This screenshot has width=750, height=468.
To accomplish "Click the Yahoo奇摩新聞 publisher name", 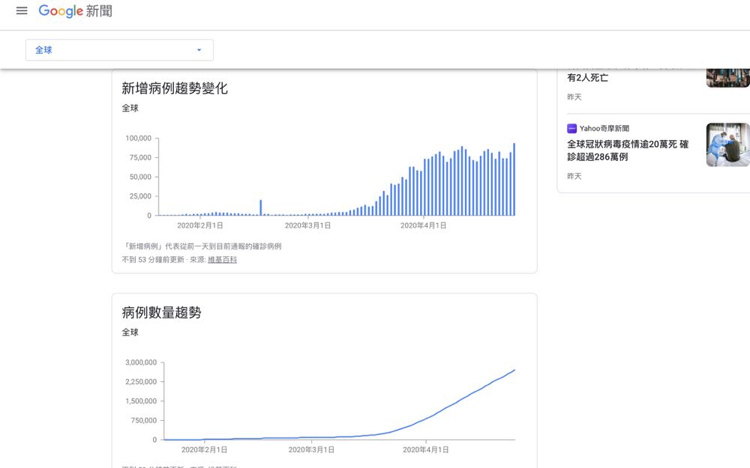I will (x=604, y=129).
